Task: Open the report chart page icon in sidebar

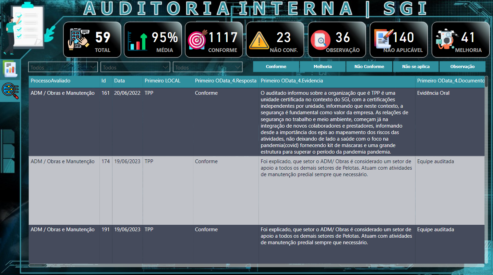Action: [10, 69]
